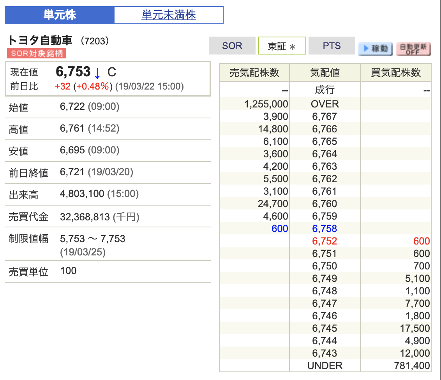Click the stock code (7203)
The image size is (441, 380).
click(x=95, y=41)
